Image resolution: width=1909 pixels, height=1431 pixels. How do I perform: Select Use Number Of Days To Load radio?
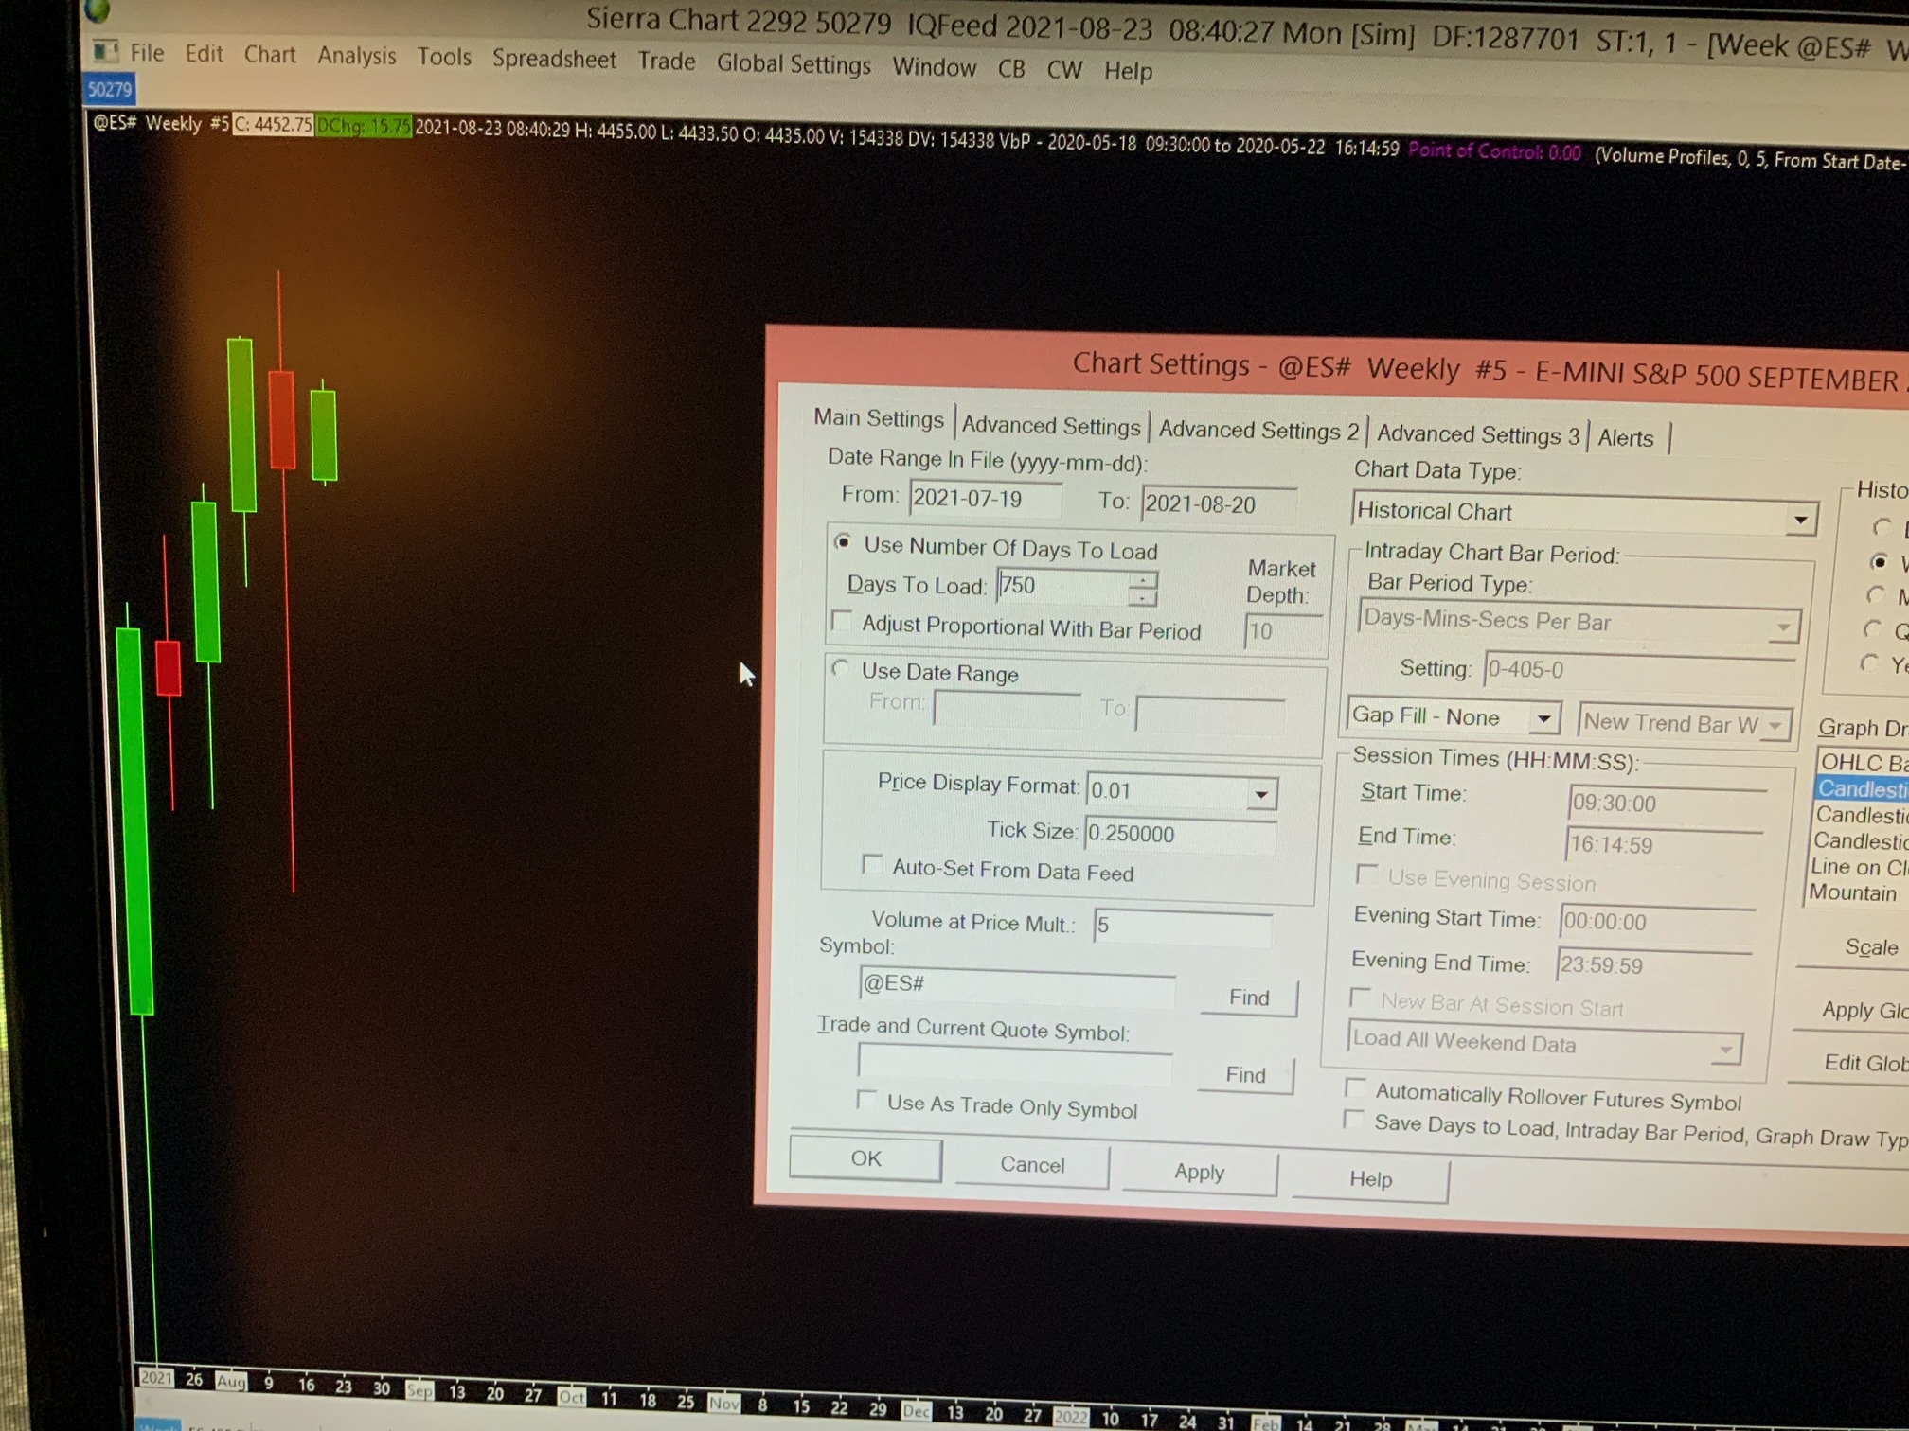[843, 543]
